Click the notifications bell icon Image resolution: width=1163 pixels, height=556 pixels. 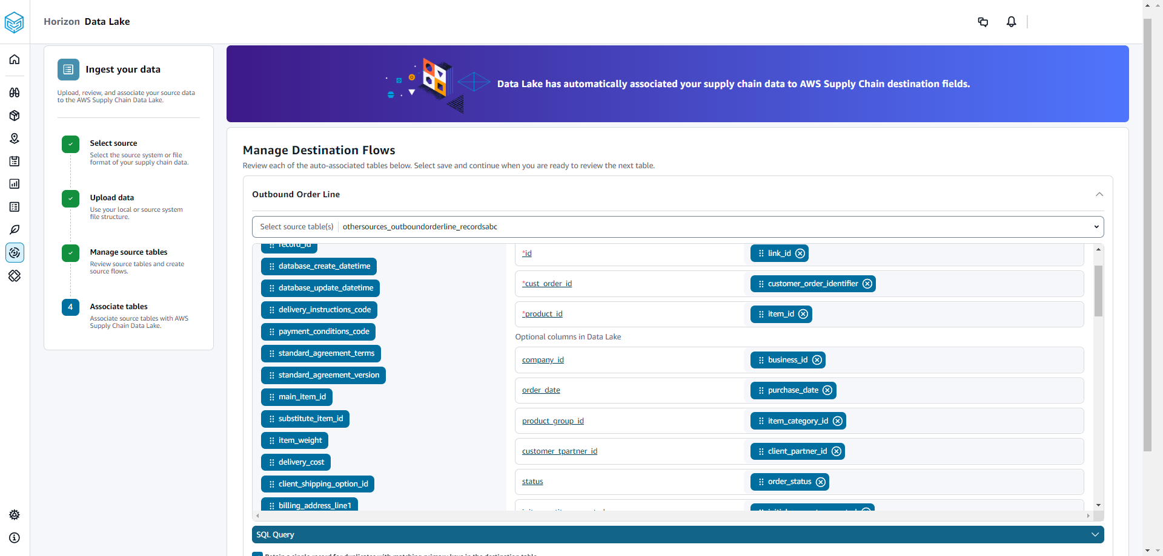1011,22
